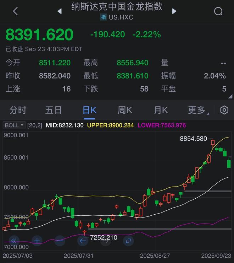Move chart right with grey arrow button
234x263 pixels.
pos(105,241)
